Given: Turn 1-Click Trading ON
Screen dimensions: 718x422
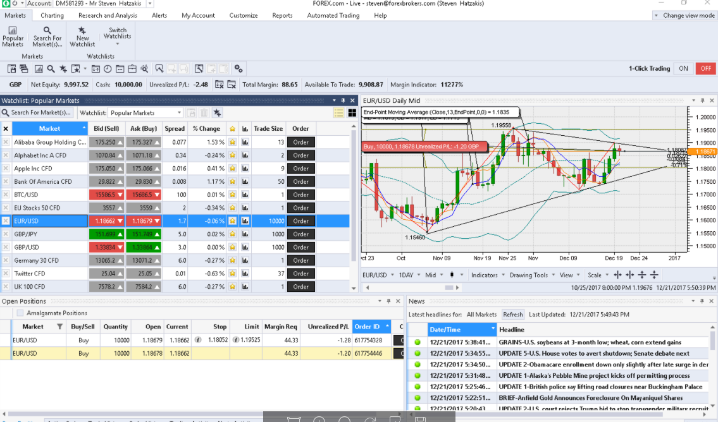Looking at the screenshot, I should click(683, 69).
